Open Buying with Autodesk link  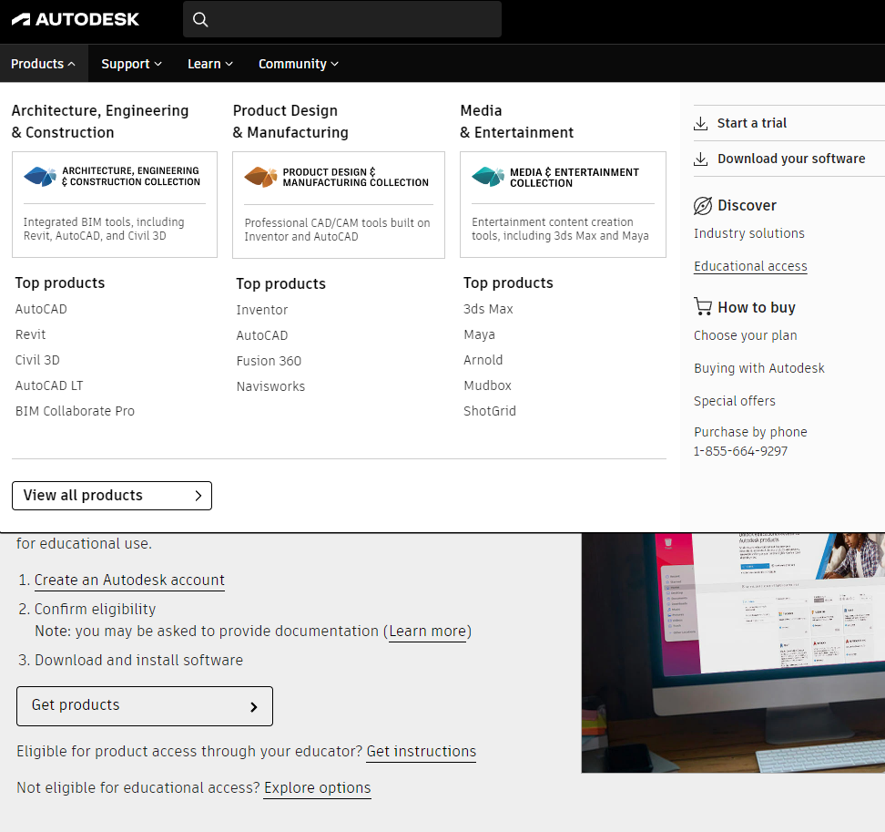[759, 368]
